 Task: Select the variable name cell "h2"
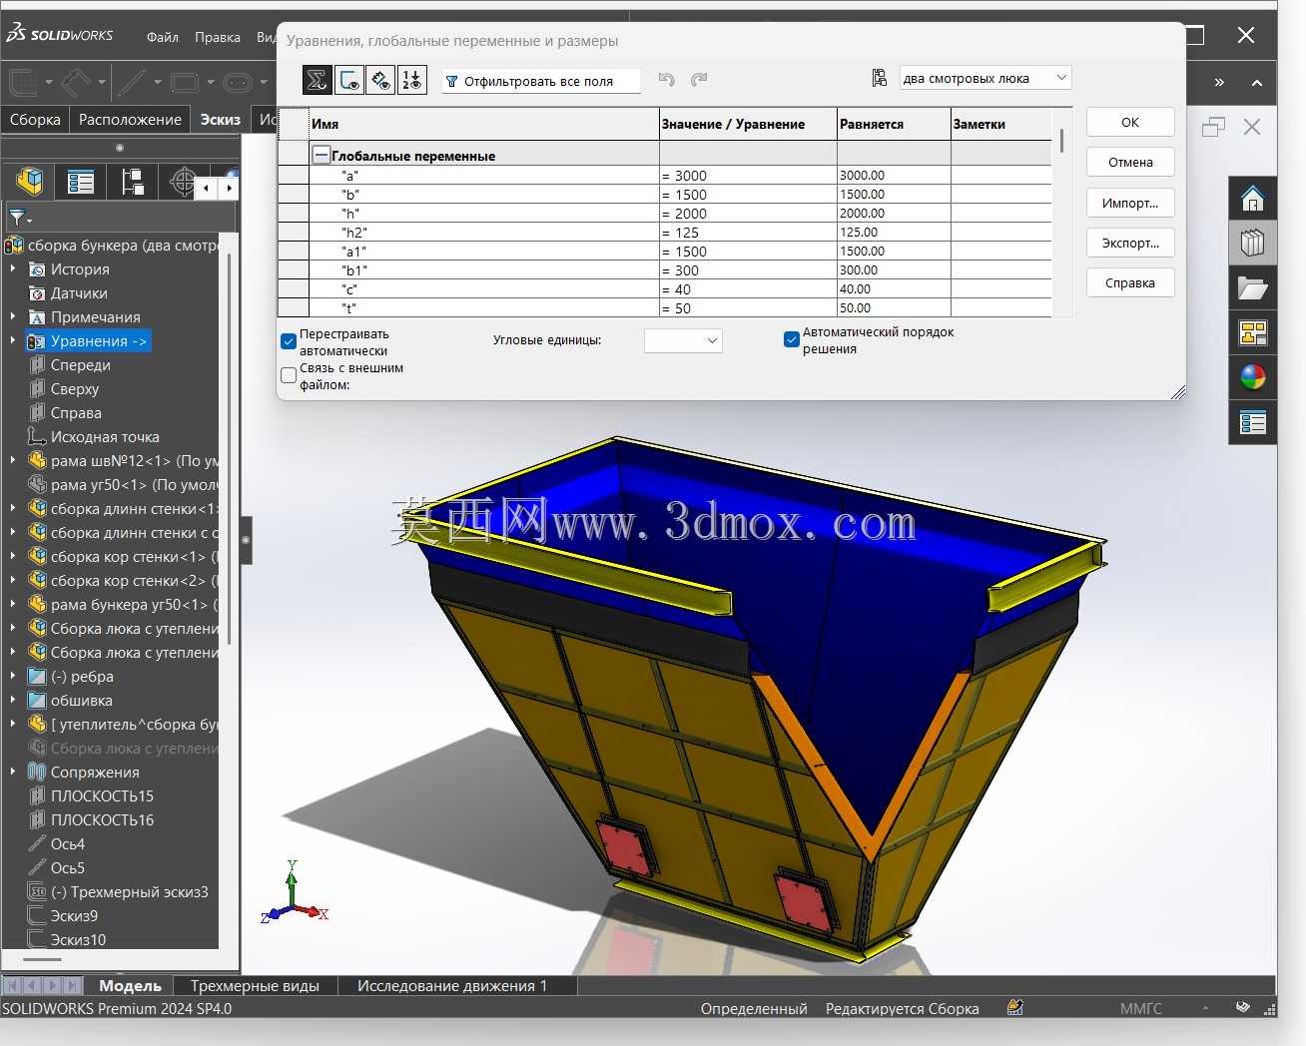coord(483,232)
